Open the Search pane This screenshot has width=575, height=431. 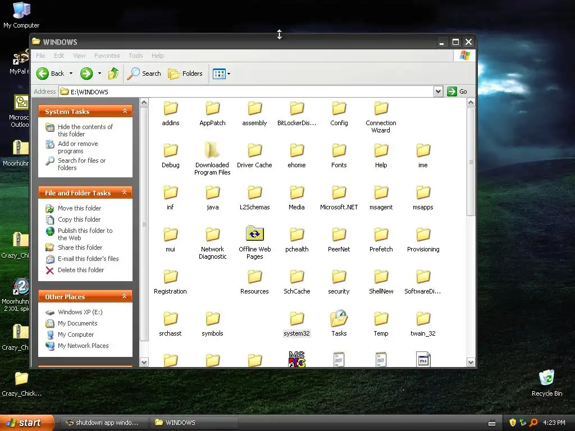click(144, 74)
